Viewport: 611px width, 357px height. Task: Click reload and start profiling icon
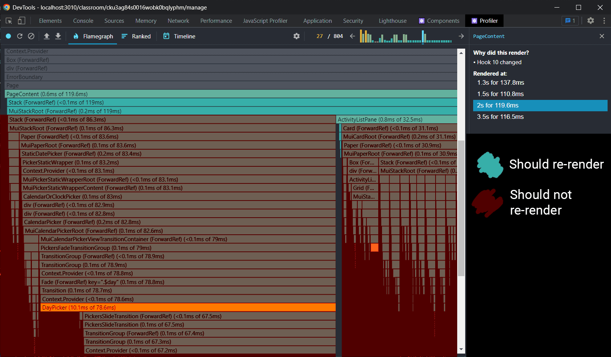(x=20, y=36)
